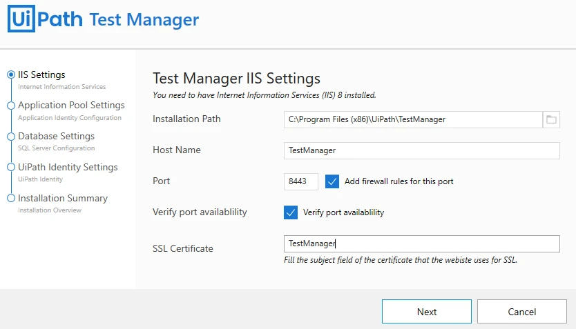Screen dimensions: 576x329
Task: Click the 'Internet Information Services' subtitle
Action: point(61,87)
